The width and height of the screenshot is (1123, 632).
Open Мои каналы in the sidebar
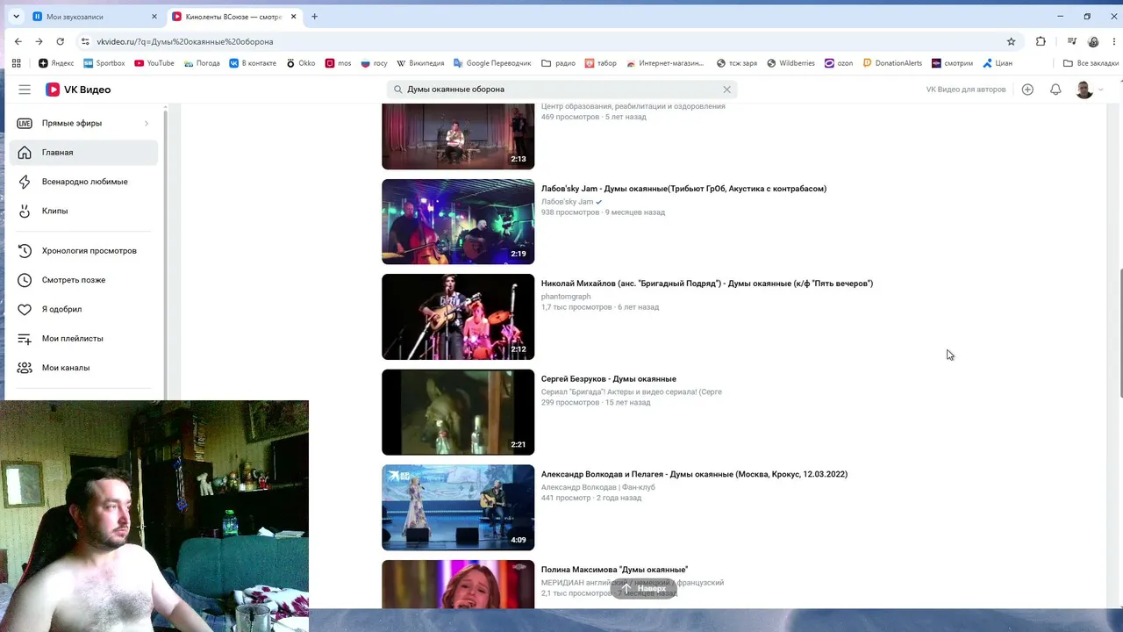[x=83, y=368]
